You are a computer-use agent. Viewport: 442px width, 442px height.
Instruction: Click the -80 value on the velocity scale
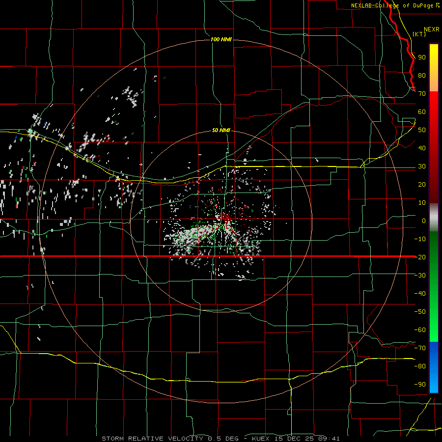point(420,366)
